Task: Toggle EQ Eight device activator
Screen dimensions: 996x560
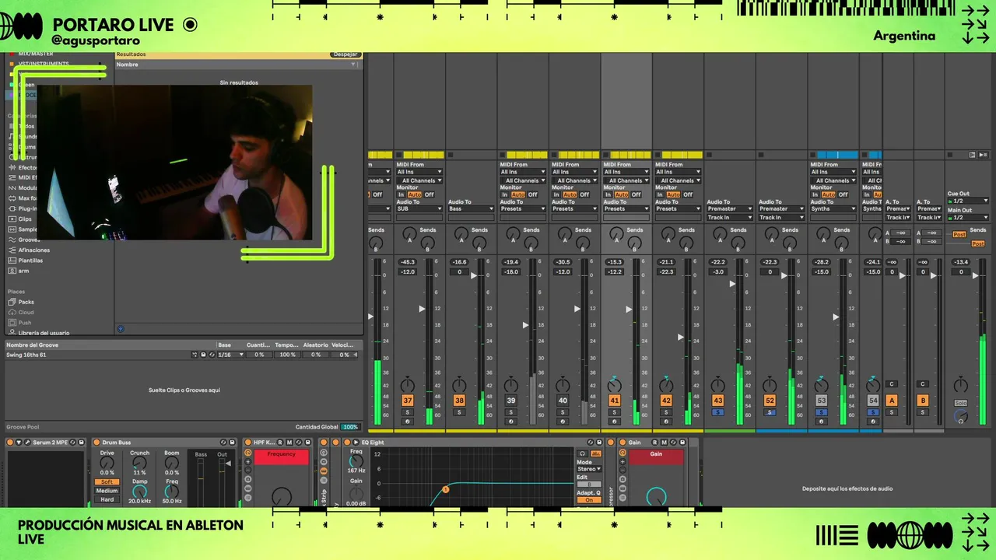Action: click(346, 443)
